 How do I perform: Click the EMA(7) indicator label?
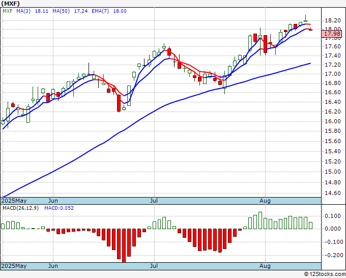100,11
